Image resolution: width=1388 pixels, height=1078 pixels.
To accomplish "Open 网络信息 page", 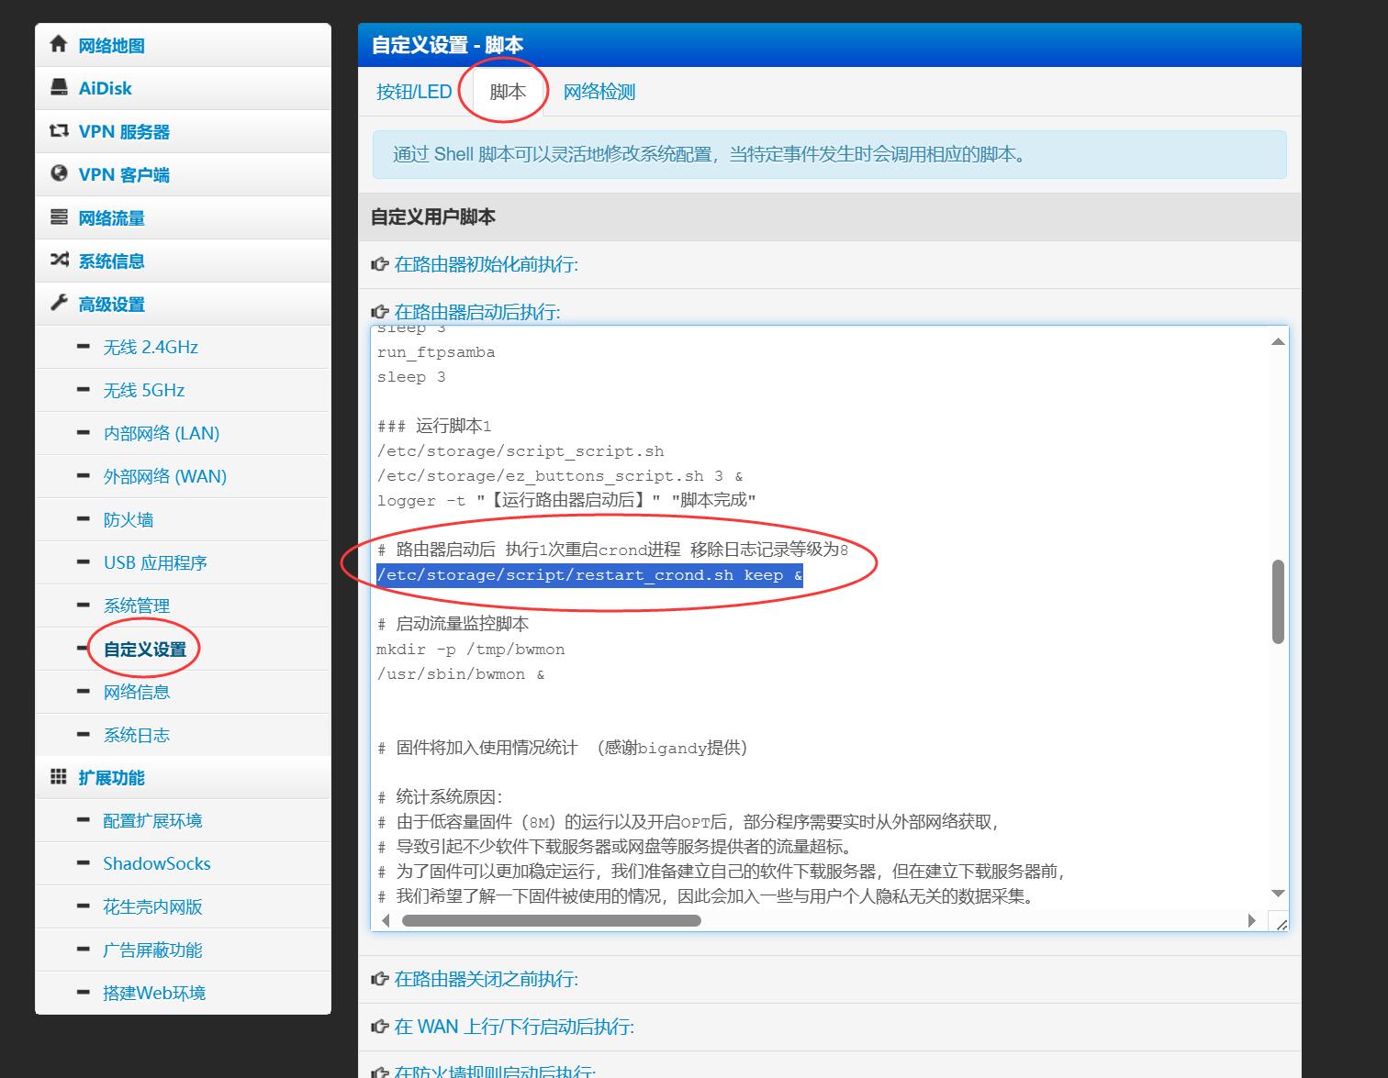I will coord(137,692).
